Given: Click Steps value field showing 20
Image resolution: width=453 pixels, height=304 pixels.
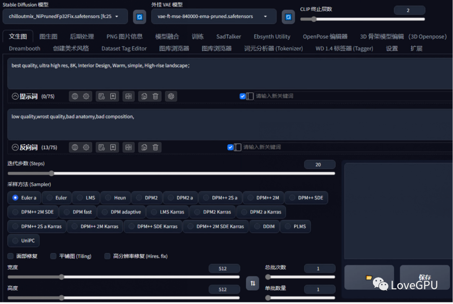Looking at the screenshot, I should coord(320,164).
